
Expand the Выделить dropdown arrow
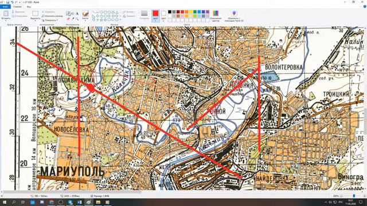(x=35, y=21)
